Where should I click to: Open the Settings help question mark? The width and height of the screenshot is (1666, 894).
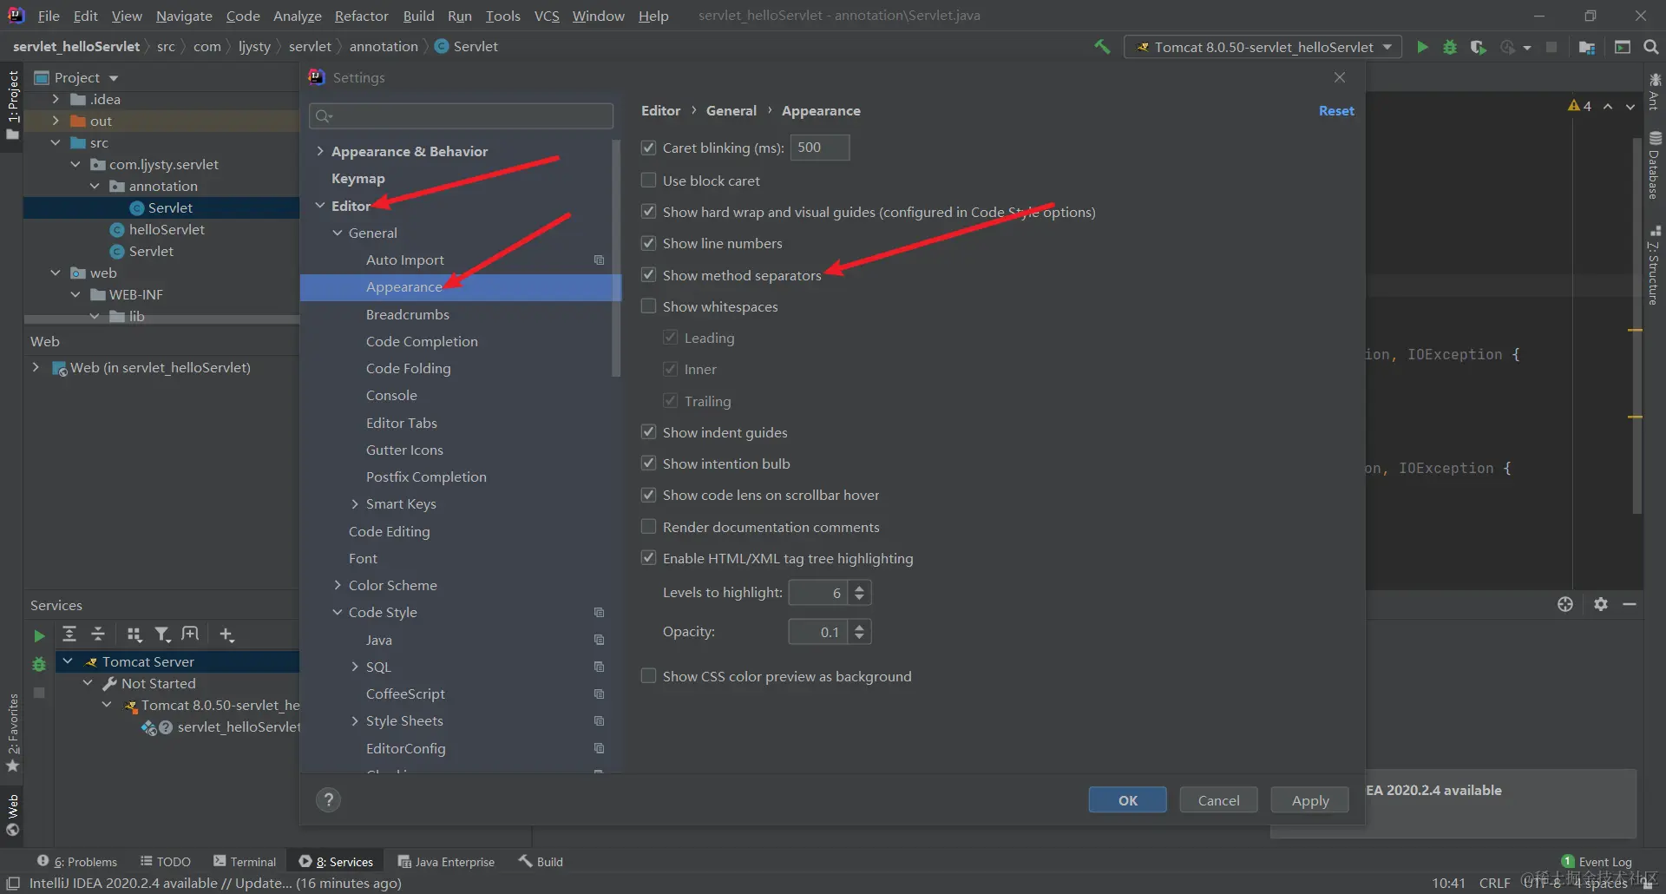click(328, 799)
